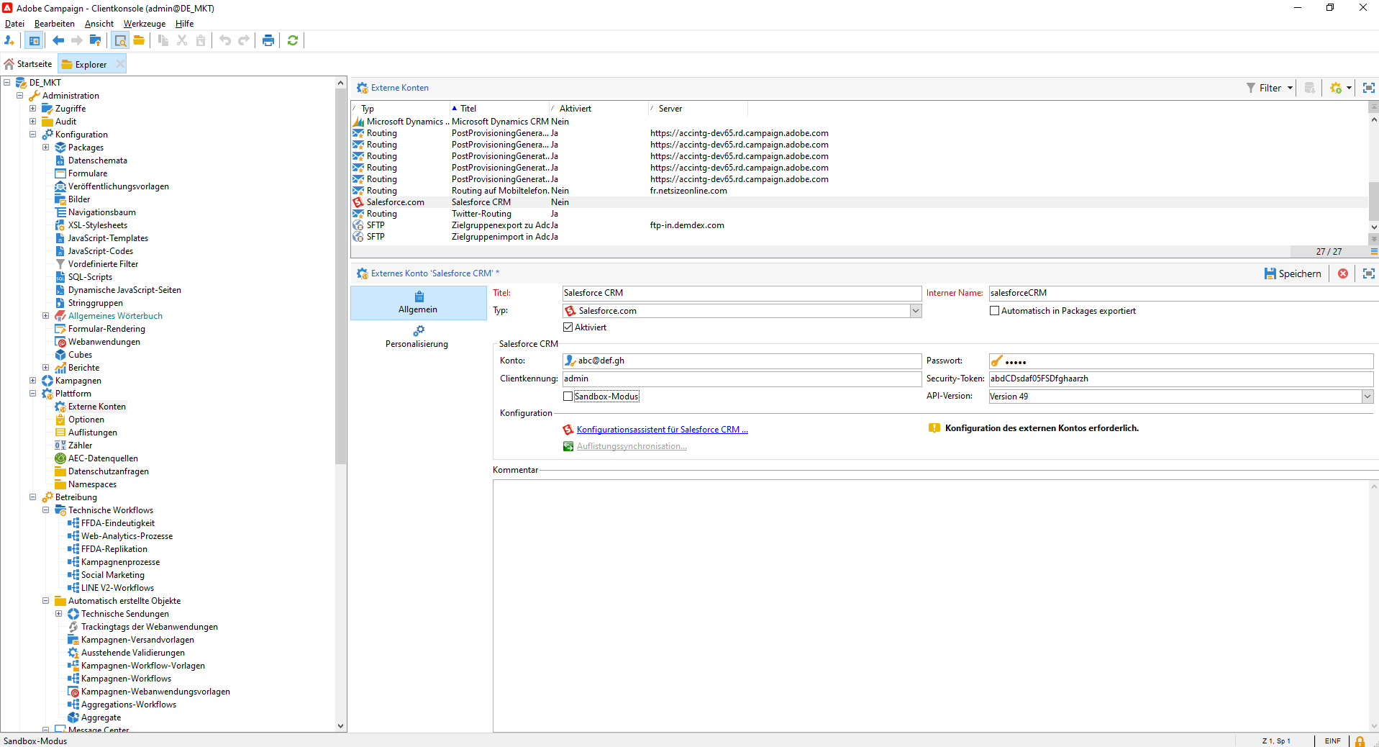
Task: Click the magnifier explorer view icon
Action: [120, 40]
